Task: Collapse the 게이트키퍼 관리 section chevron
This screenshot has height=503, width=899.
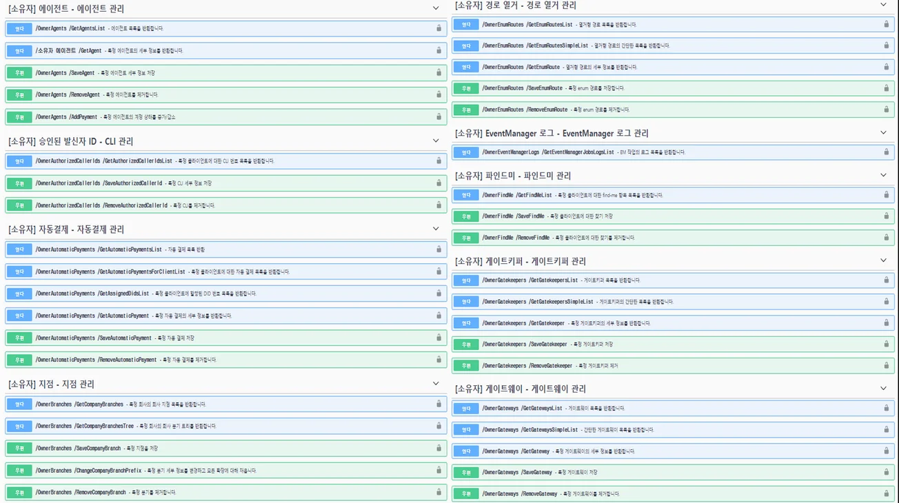Action: (x=884, y=260)
